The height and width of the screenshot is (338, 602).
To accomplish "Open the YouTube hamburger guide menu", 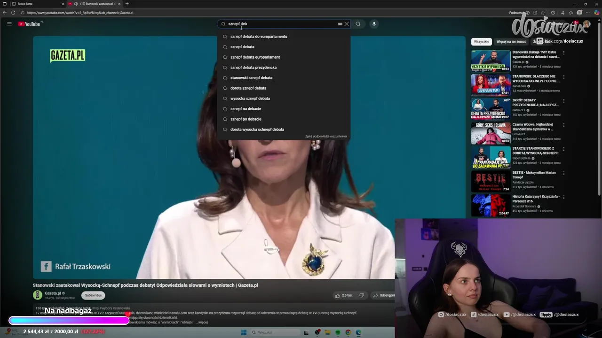I will point(9,24).
